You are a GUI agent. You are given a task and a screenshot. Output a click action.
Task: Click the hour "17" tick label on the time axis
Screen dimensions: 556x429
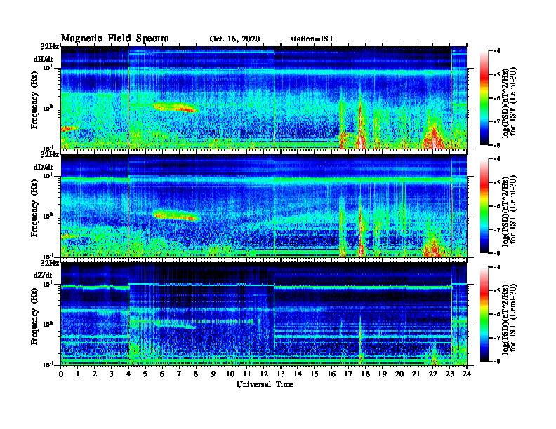click(348, 374)
